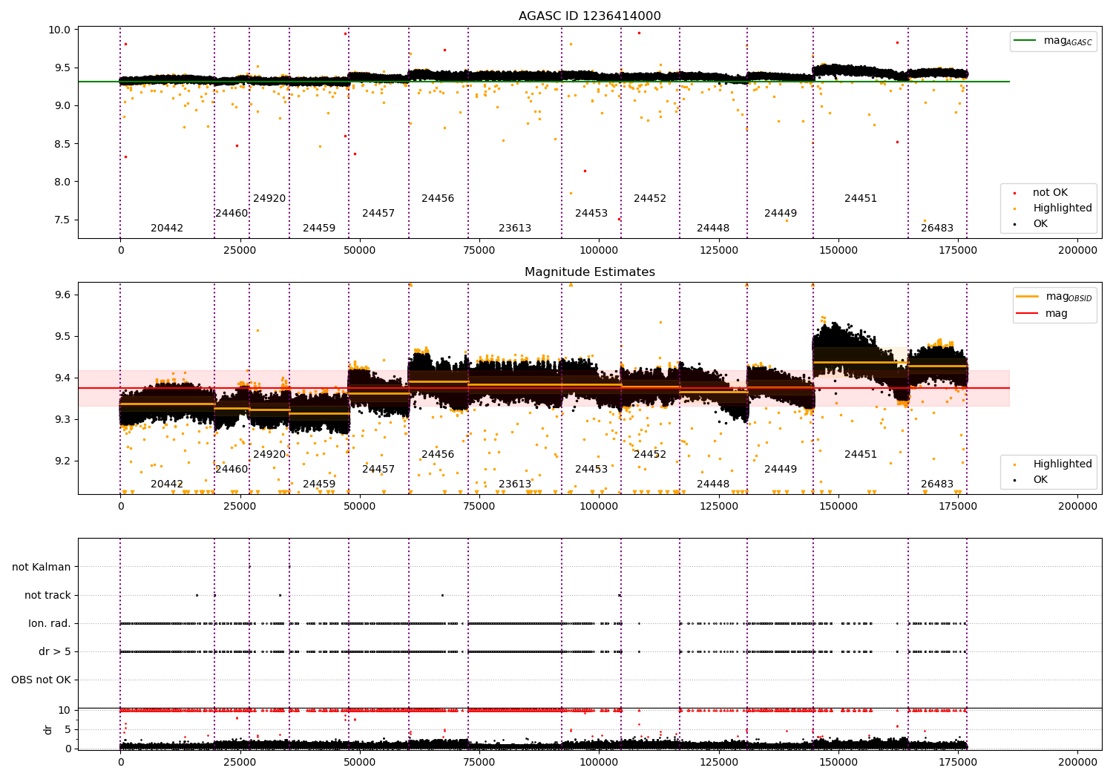This screenshot has width=1113, height=779.
Task: Click the 'dr > 5' y-axis label
Action: [x=55, y=651]
